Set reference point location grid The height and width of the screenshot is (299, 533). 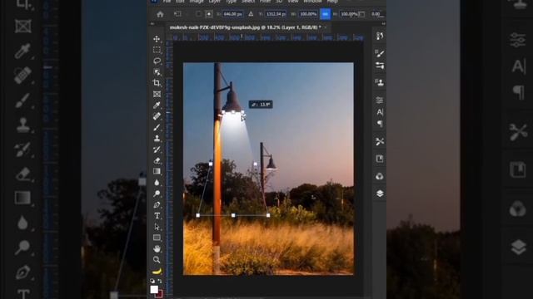[209, 14]
